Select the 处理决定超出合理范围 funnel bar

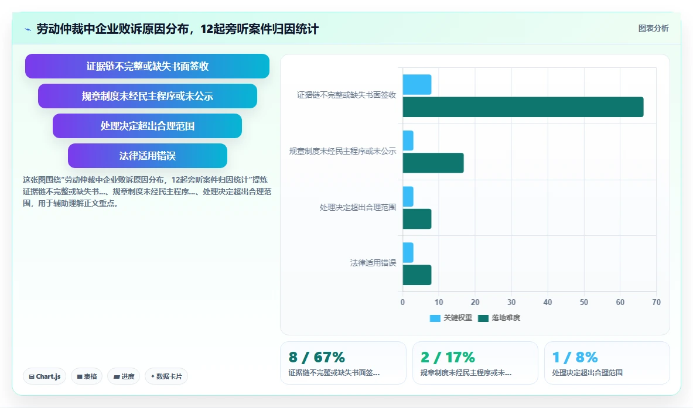(x=147, y=126)
